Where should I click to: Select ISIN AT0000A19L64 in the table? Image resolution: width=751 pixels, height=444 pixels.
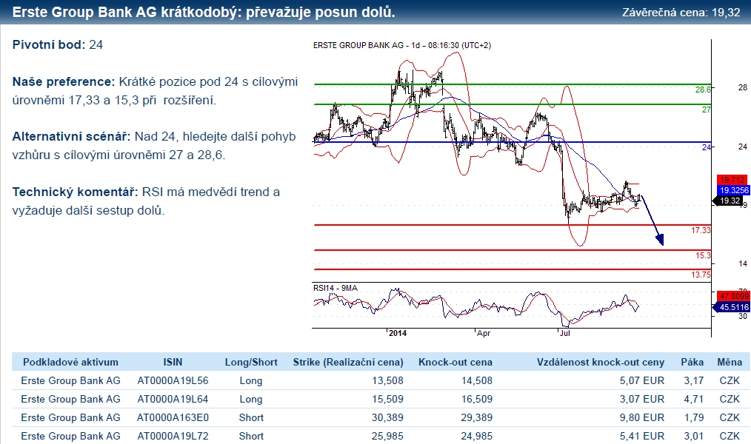tap(173, 399)
